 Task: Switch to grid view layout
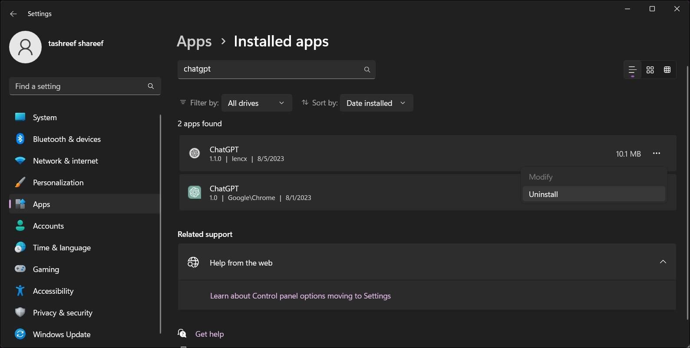650,70
